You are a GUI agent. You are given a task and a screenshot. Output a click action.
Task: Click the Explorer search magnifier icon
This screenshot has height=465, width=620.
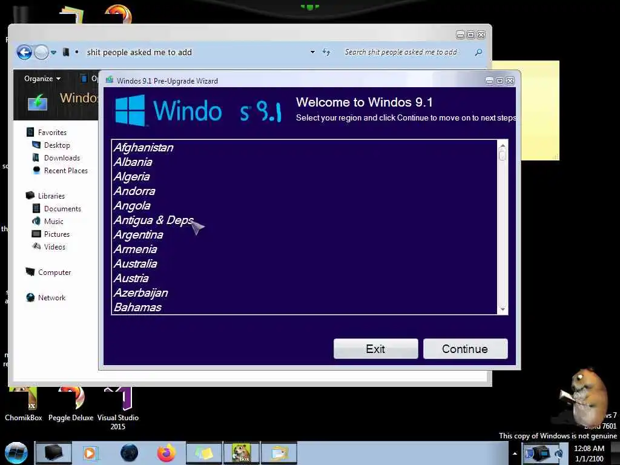tap(478, 52)
